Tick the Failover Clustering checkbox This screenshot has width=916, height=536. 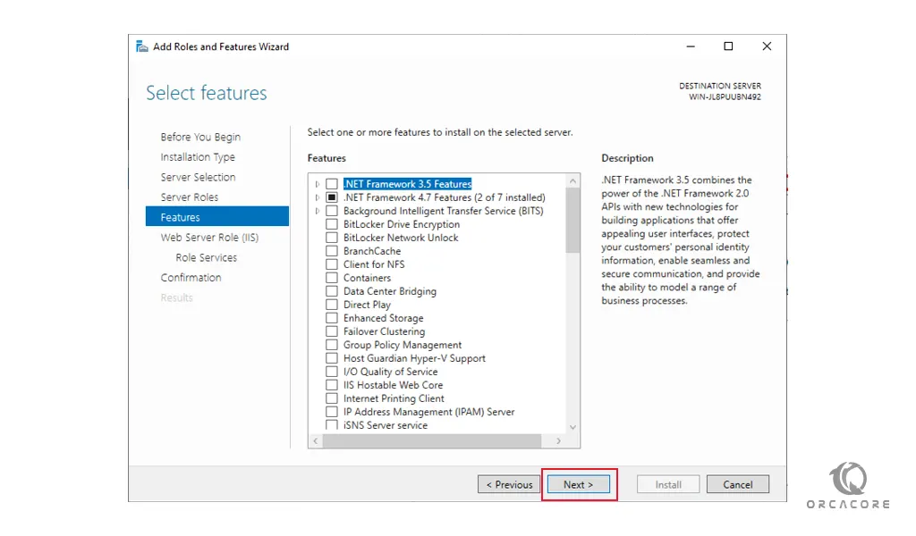pyautogui.click(x=331, y=331)
